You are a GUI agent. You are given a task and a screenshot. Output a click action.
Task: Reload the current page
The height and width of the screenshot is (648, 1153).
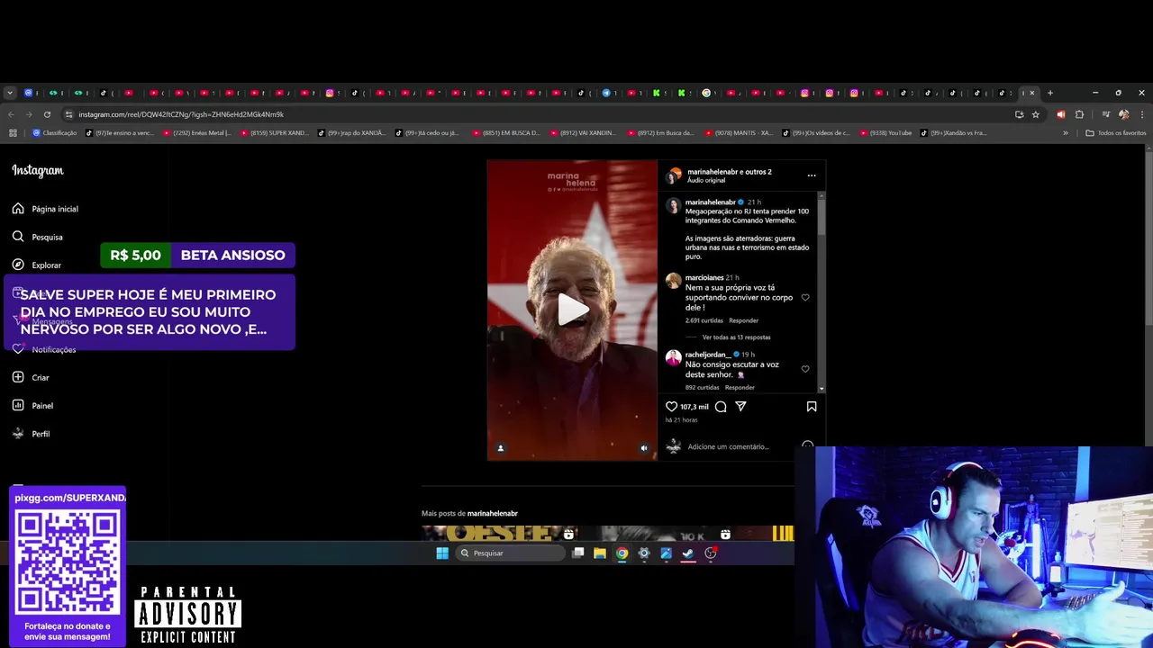47,114
